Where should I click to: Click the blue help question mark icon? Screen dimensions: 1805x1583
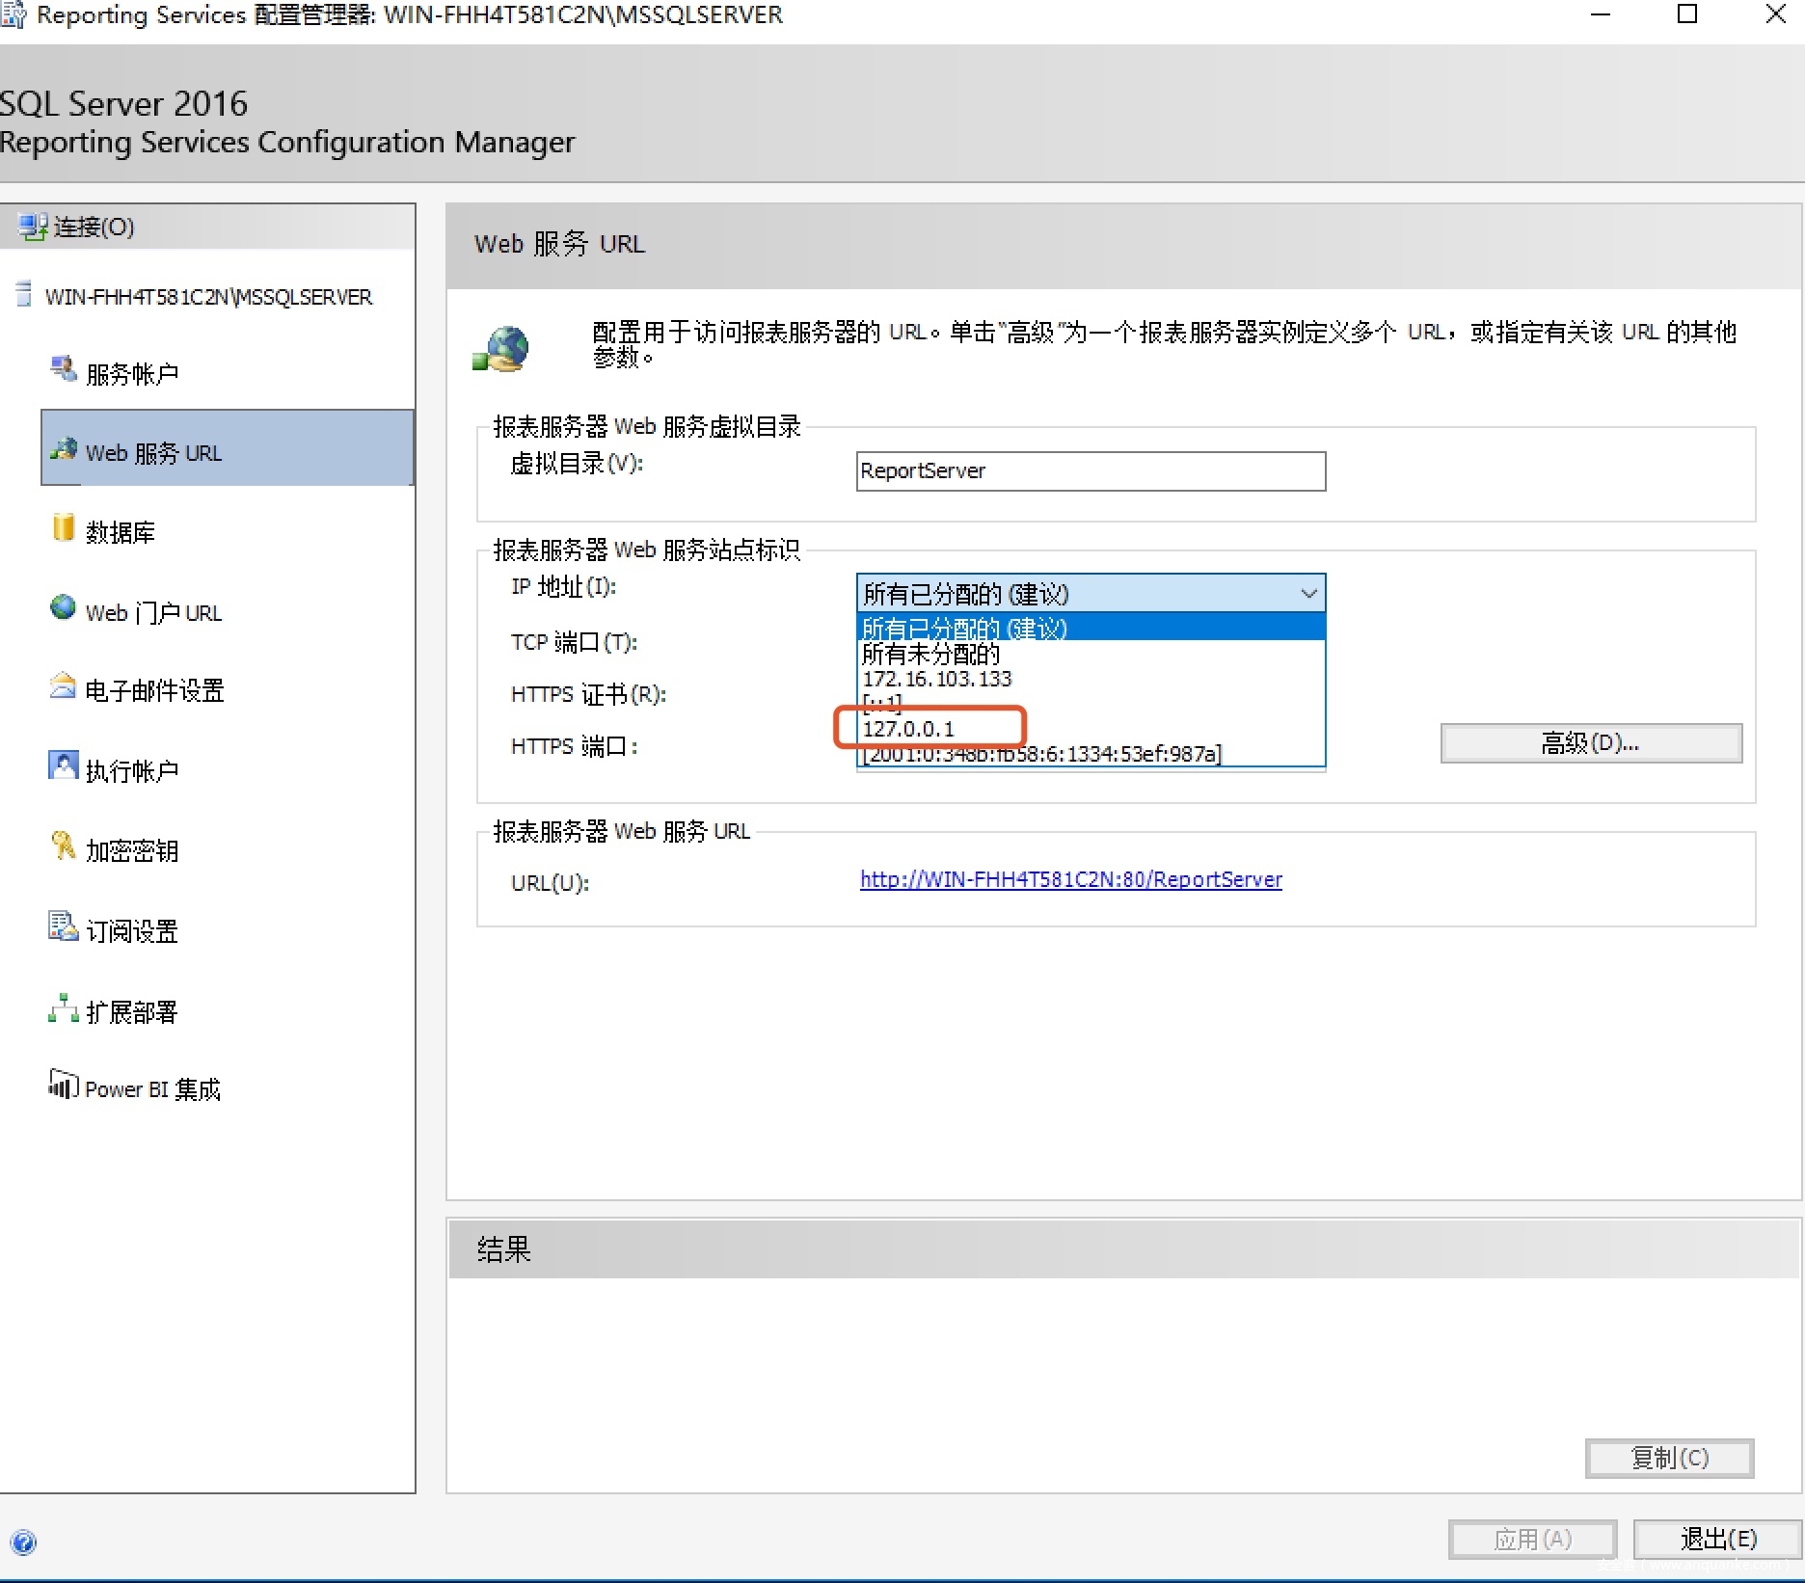coord(23,1543)
